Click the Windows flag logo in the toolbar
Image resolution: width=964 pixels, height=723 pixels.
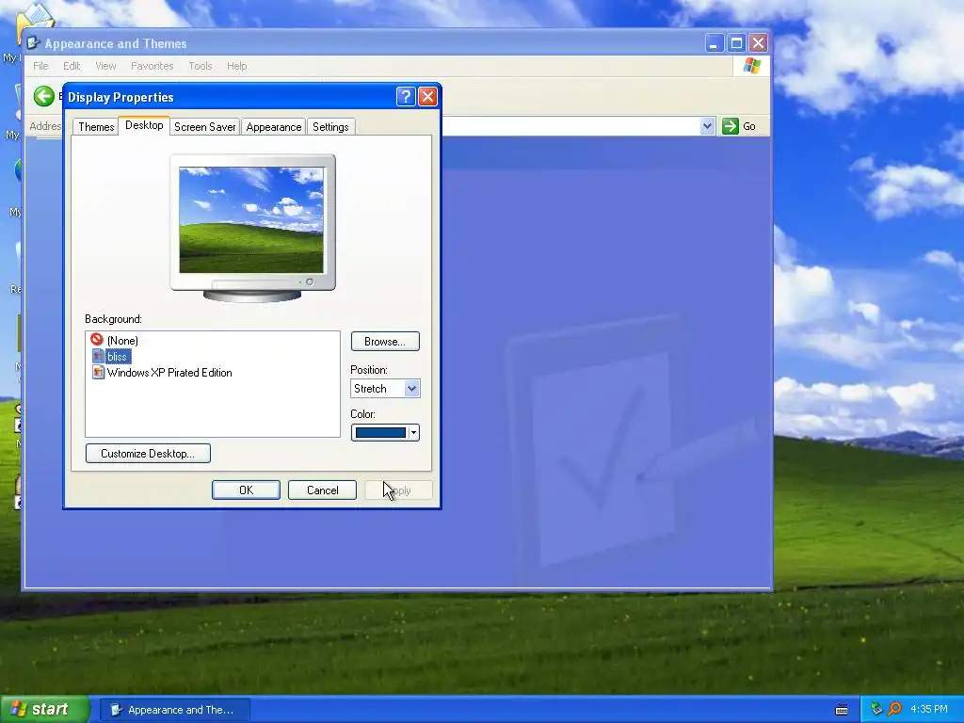click(x=751, y=66)
